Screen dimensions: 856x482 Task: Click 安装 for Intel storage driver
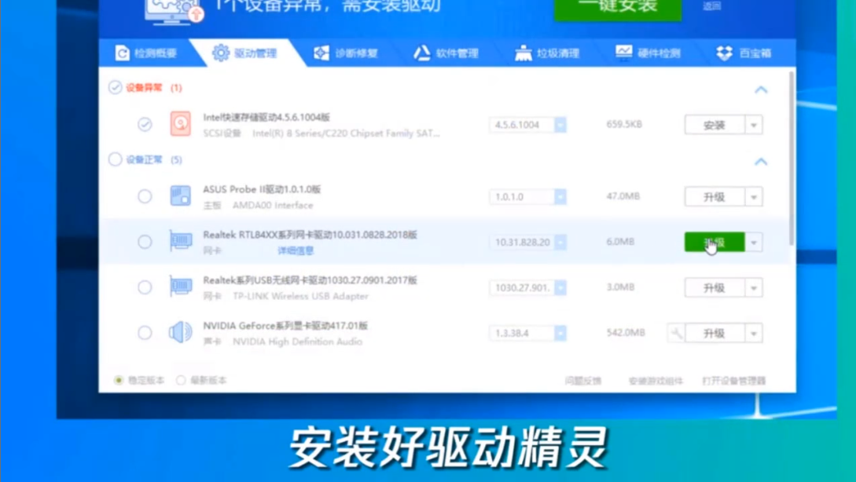[x=715, y=125]
